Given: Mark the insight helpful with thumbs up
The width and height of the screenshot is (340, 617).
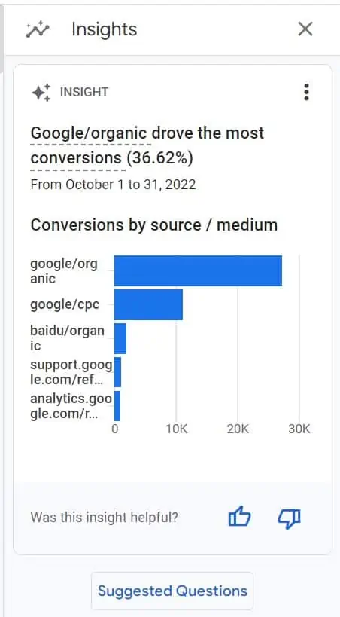Looking at the screenshot, I should [x=239, y=517].
